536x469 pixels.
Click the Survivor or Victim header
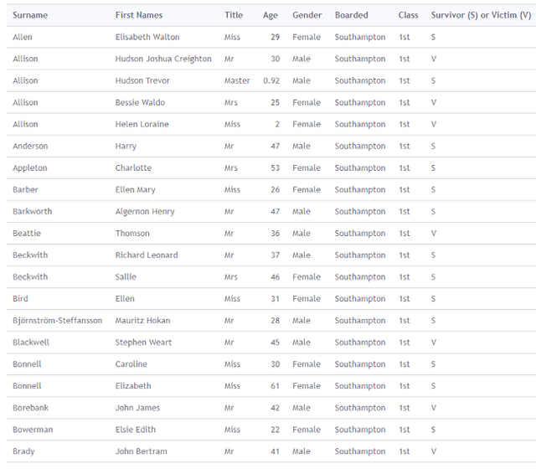click(481, 15)
